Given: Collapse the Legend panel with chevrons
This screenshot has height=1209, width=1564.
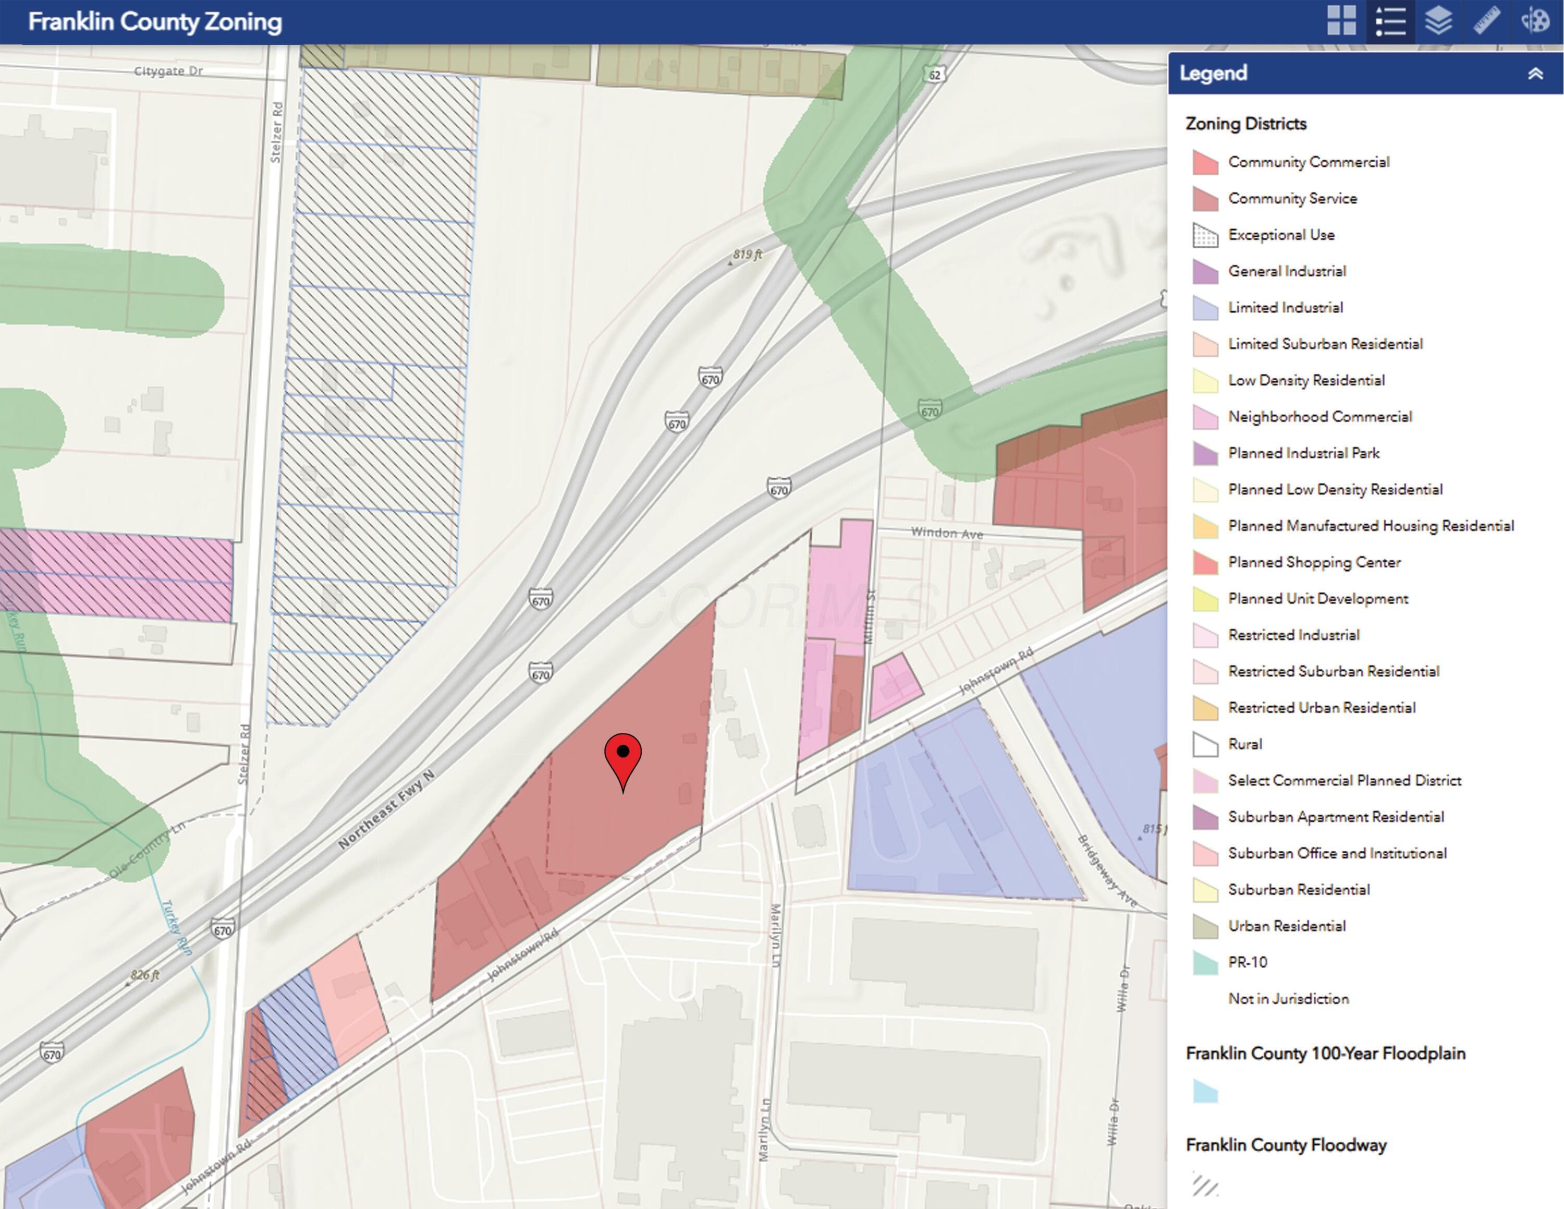Looking at the screenshot, I should pos(1535,74).
